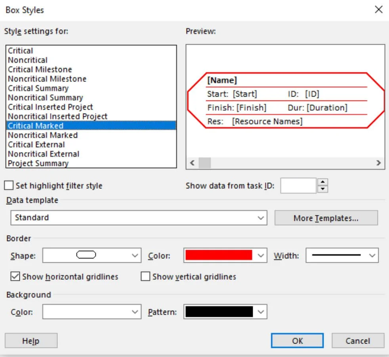This screenshot has width=389, height=357.
Task: Open the background Pattern dropdown
Action: (225, 312)
